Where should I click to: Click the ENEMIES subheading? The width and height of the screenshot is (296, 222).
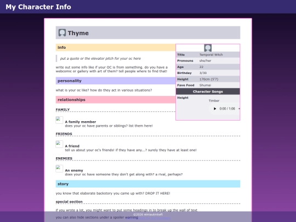click(64, 158)
